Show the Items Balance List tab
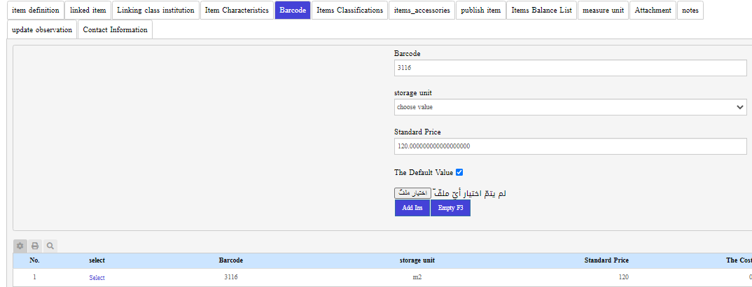 pyautogui.click(x=541, y=10)
